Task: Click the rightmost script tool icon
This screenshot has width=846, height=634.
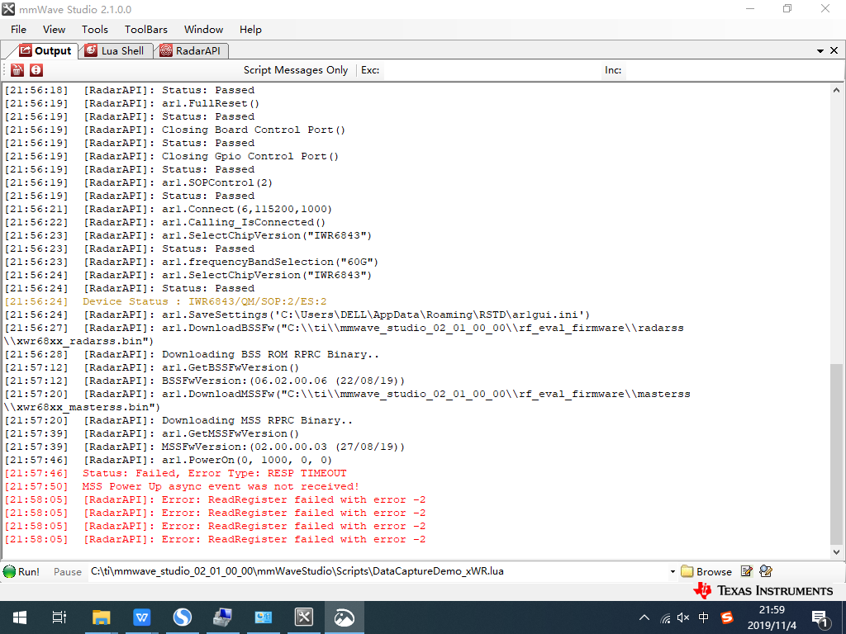Action: [766, 571]
